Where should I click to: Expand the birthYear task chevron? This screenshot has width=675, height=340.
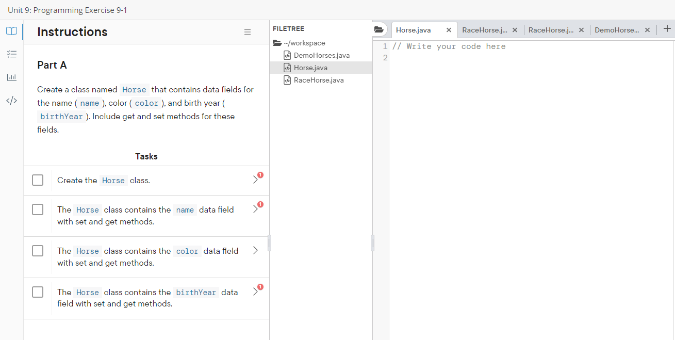point(255,290)
